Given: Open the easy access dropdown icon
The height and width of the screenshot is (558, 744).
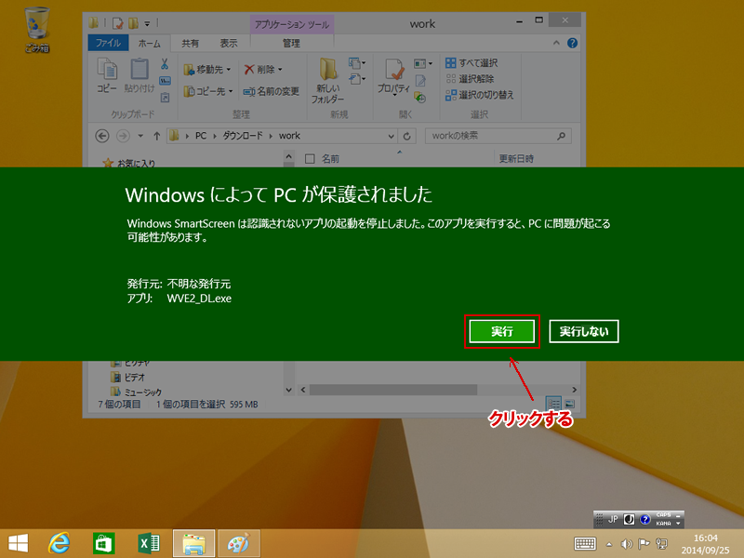Looking at the screenshot, I should pos(357,79).
